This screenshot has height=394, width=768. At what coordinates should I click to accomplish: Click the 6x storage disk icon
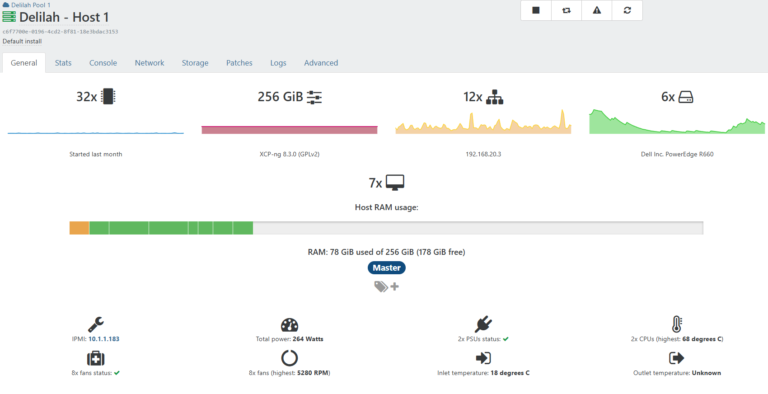coord(685,97)
